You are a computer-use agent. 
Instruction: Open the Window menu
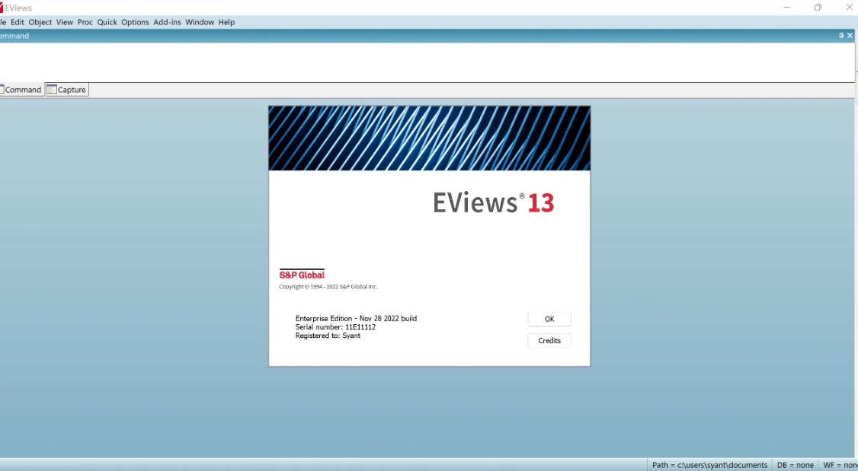coord(200,22)
